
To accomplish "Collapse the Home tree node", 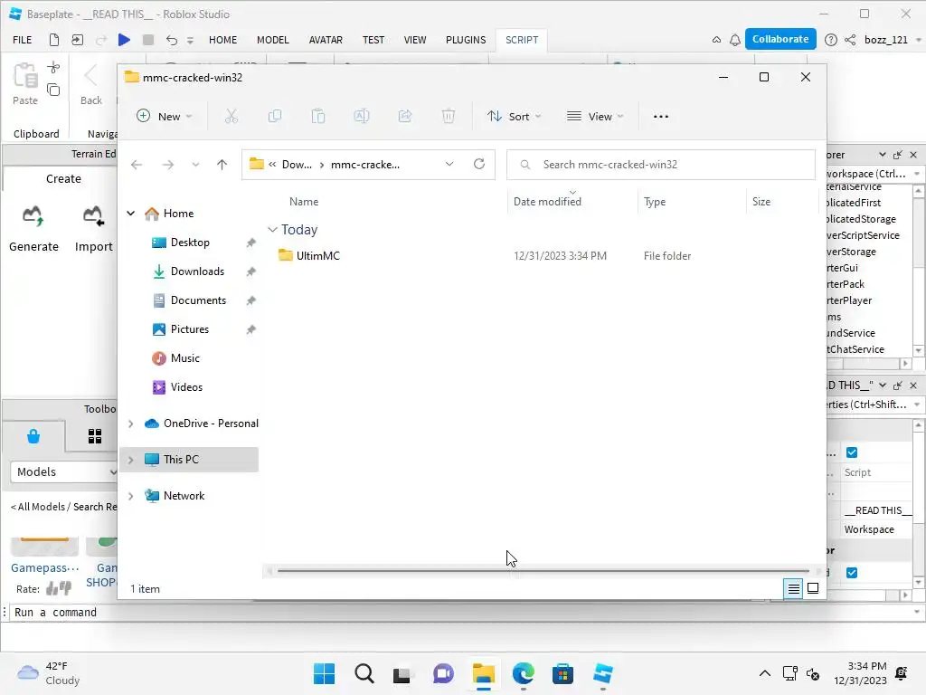I will 130,214.
